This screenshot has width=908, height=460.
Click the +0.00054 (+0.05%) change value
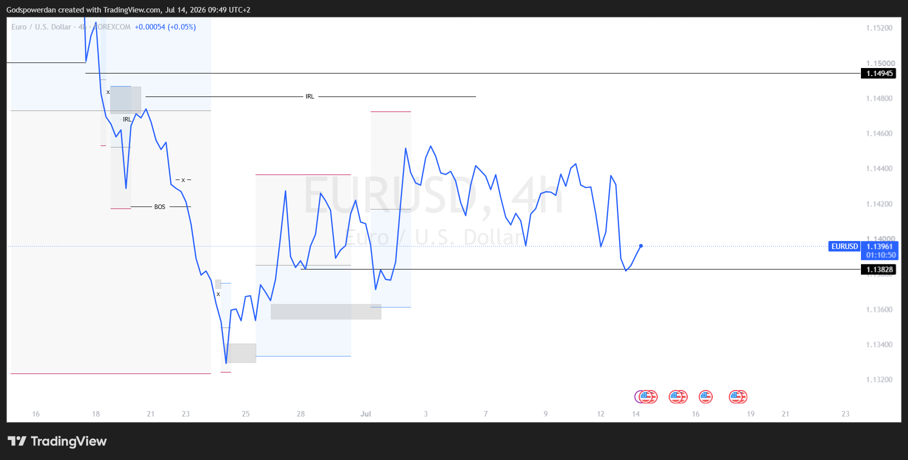165,27
